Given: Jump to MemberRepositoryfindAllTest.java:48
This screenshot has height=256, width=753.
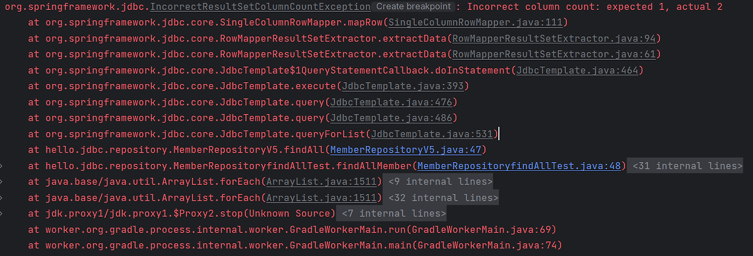Looking at the screenshot, I should [519, 166].
